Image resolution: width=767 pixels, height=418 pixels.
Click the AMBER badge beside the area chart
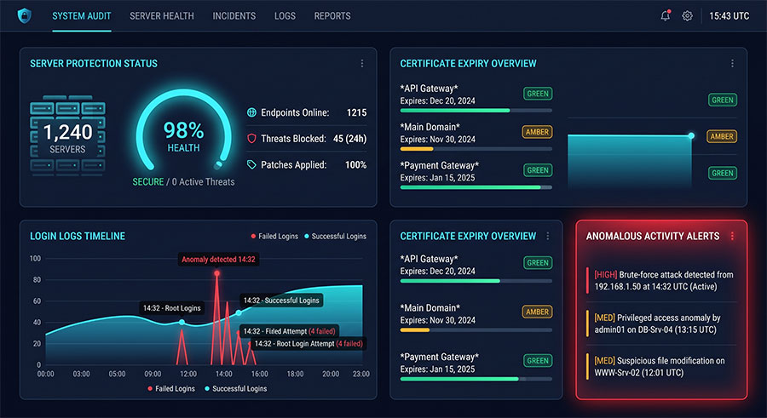pos(722,136)
